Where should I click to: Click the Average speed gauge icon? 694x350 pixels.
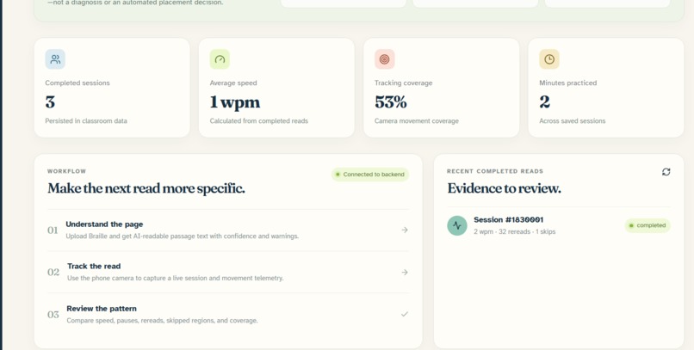pyautogui.click(x=220, y=59)
